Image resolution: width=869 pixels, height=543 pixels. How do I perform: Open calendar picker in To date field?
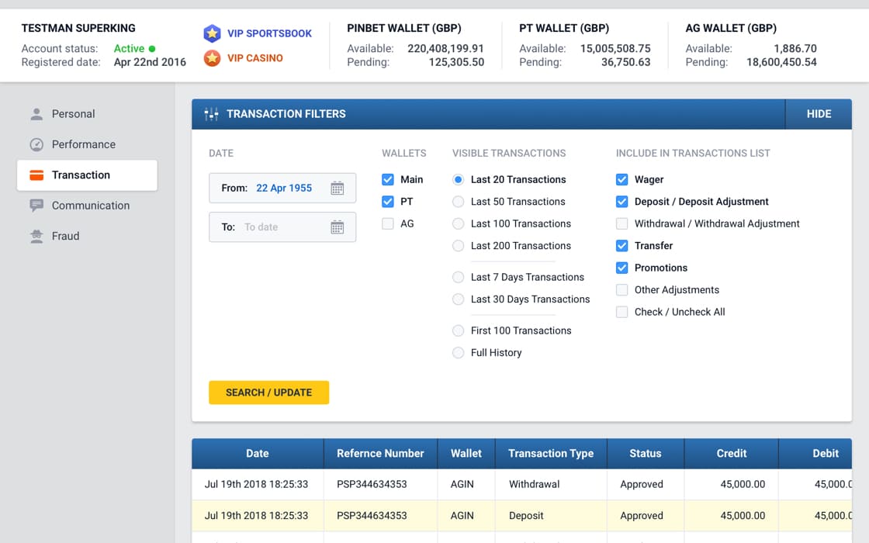(x=337, y=227)
